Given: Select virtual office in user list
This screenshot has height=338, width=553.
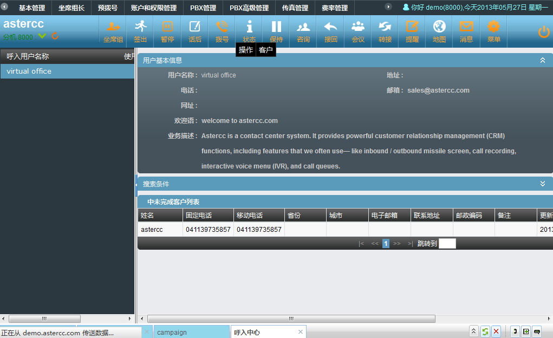Looking at the screenshot, I should pos(67,71).
